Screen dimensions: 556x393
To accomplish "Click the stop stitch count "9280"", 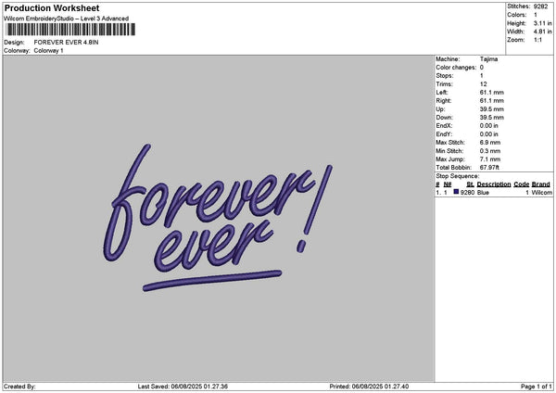I will coord(467,193).
